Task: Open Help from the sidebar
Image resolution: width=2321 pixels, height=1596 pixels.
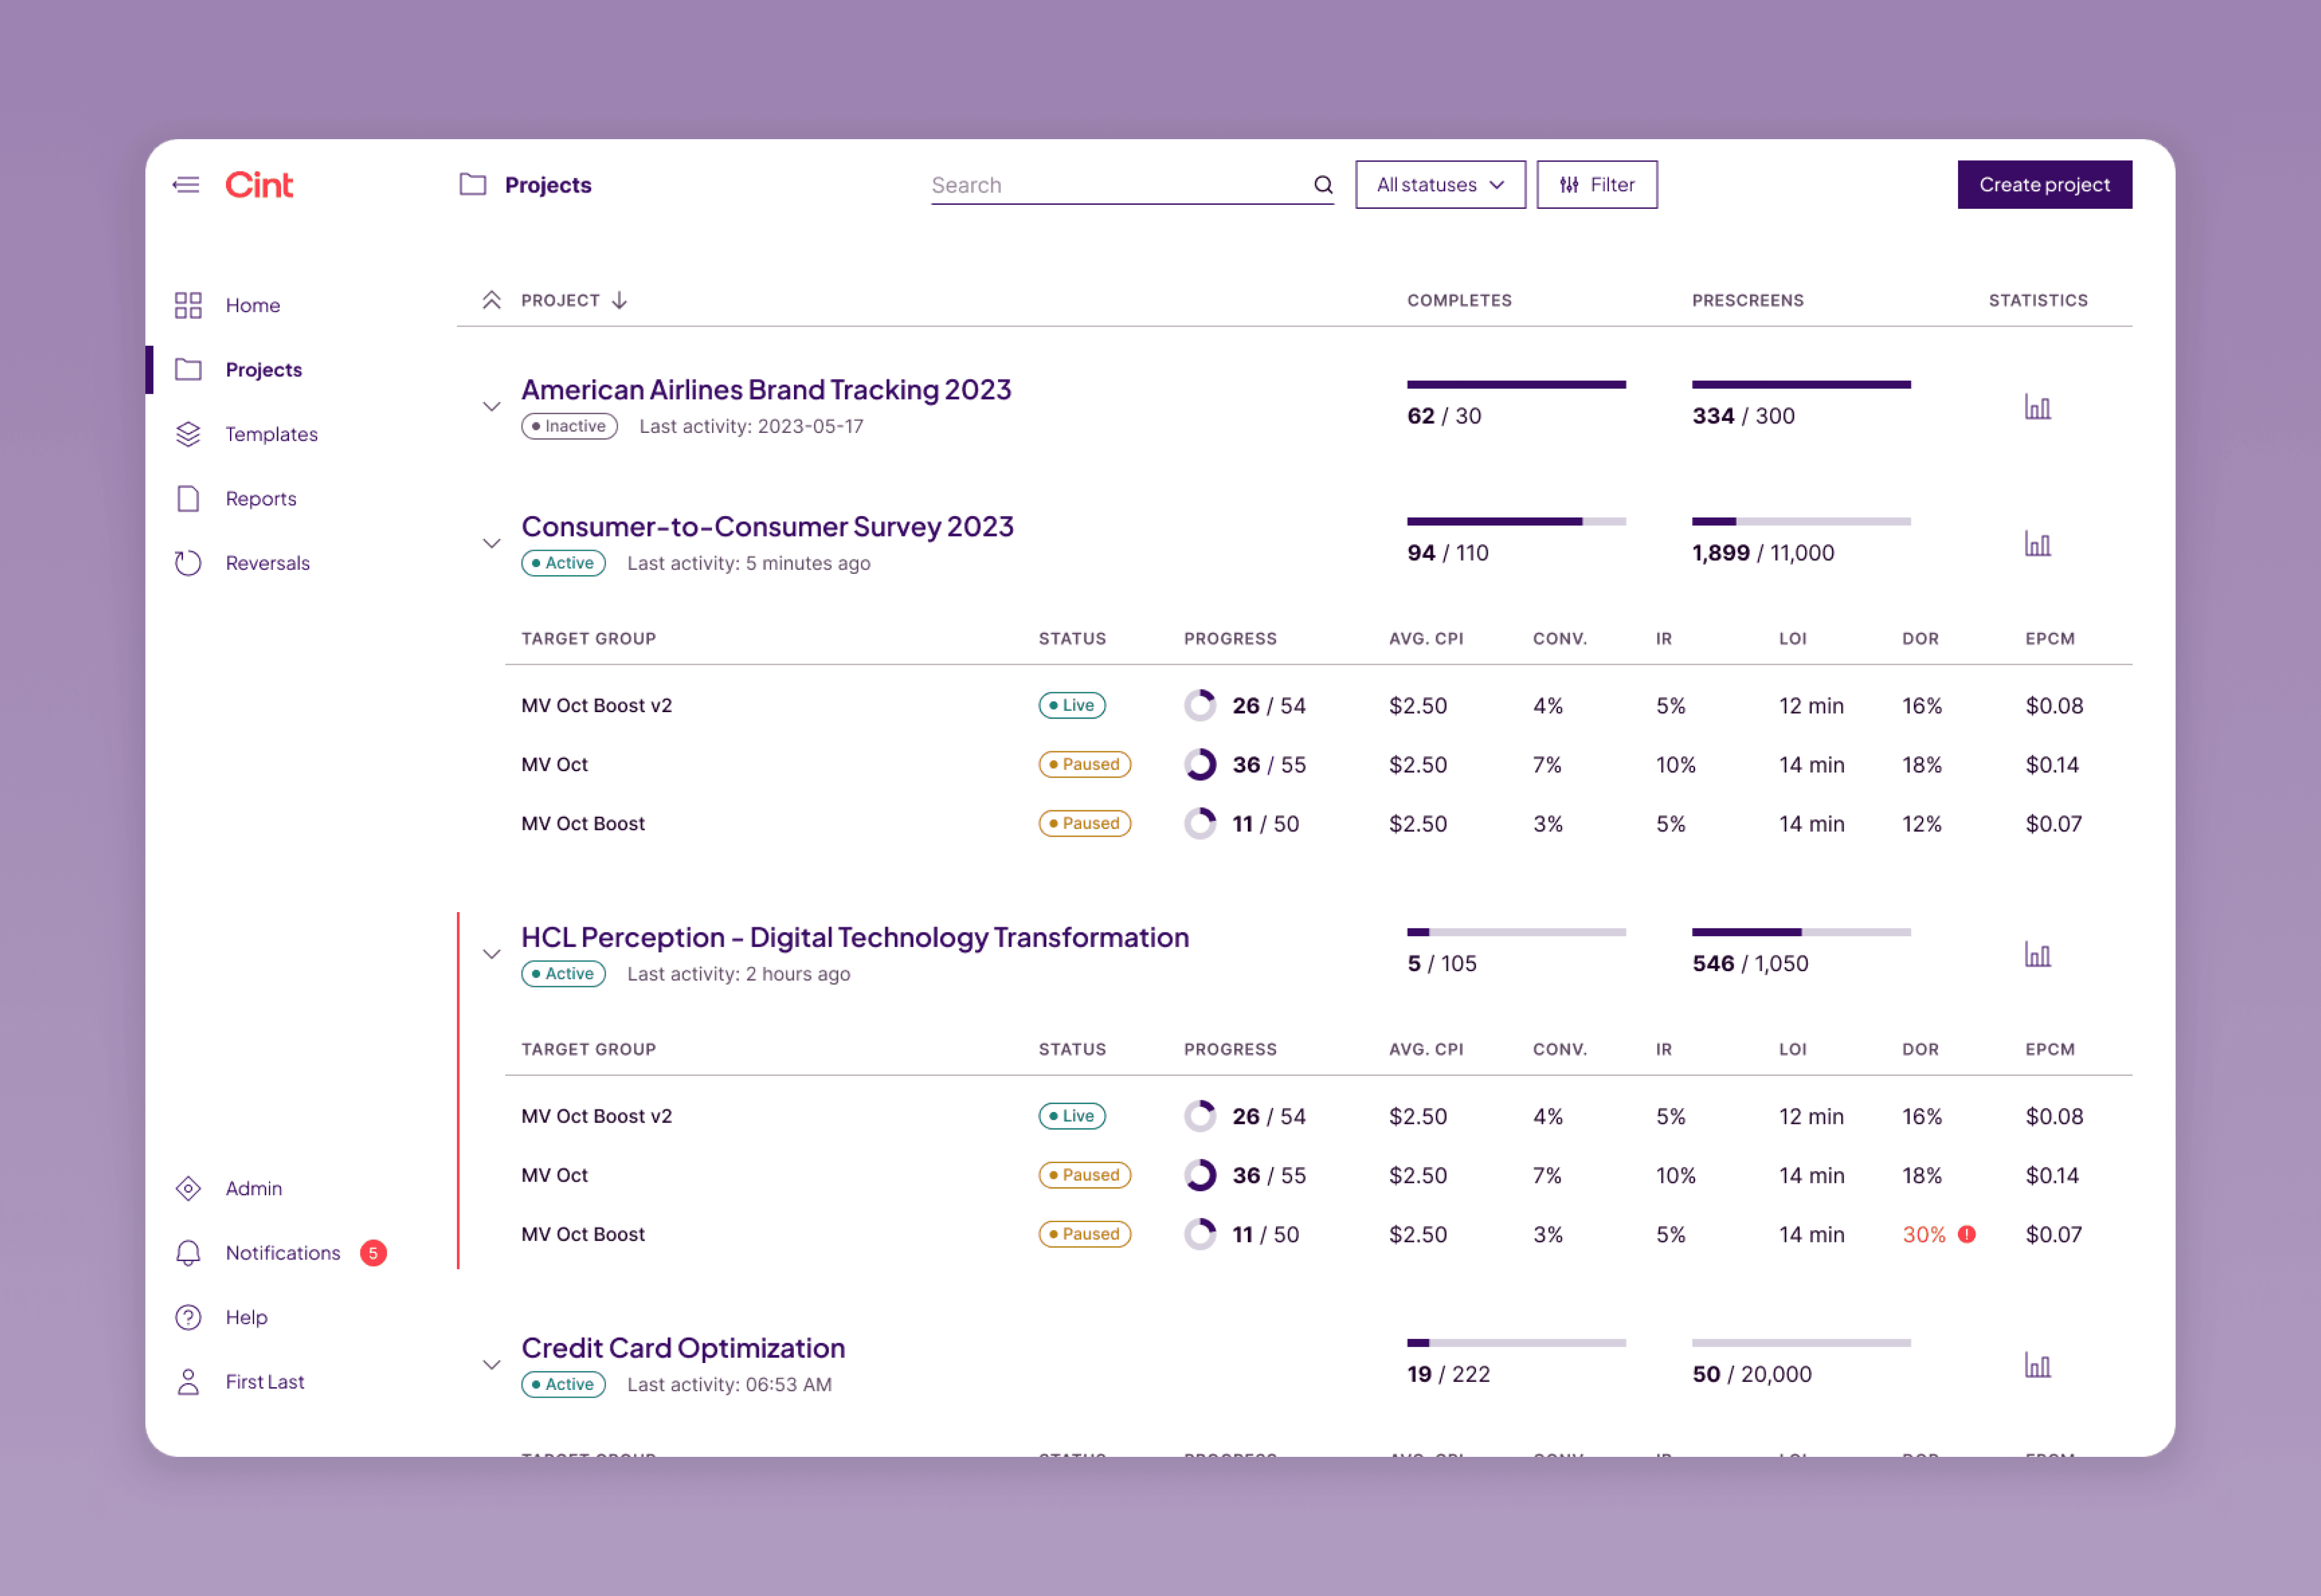Action: pyautogui.click(x=246, y=1318)
